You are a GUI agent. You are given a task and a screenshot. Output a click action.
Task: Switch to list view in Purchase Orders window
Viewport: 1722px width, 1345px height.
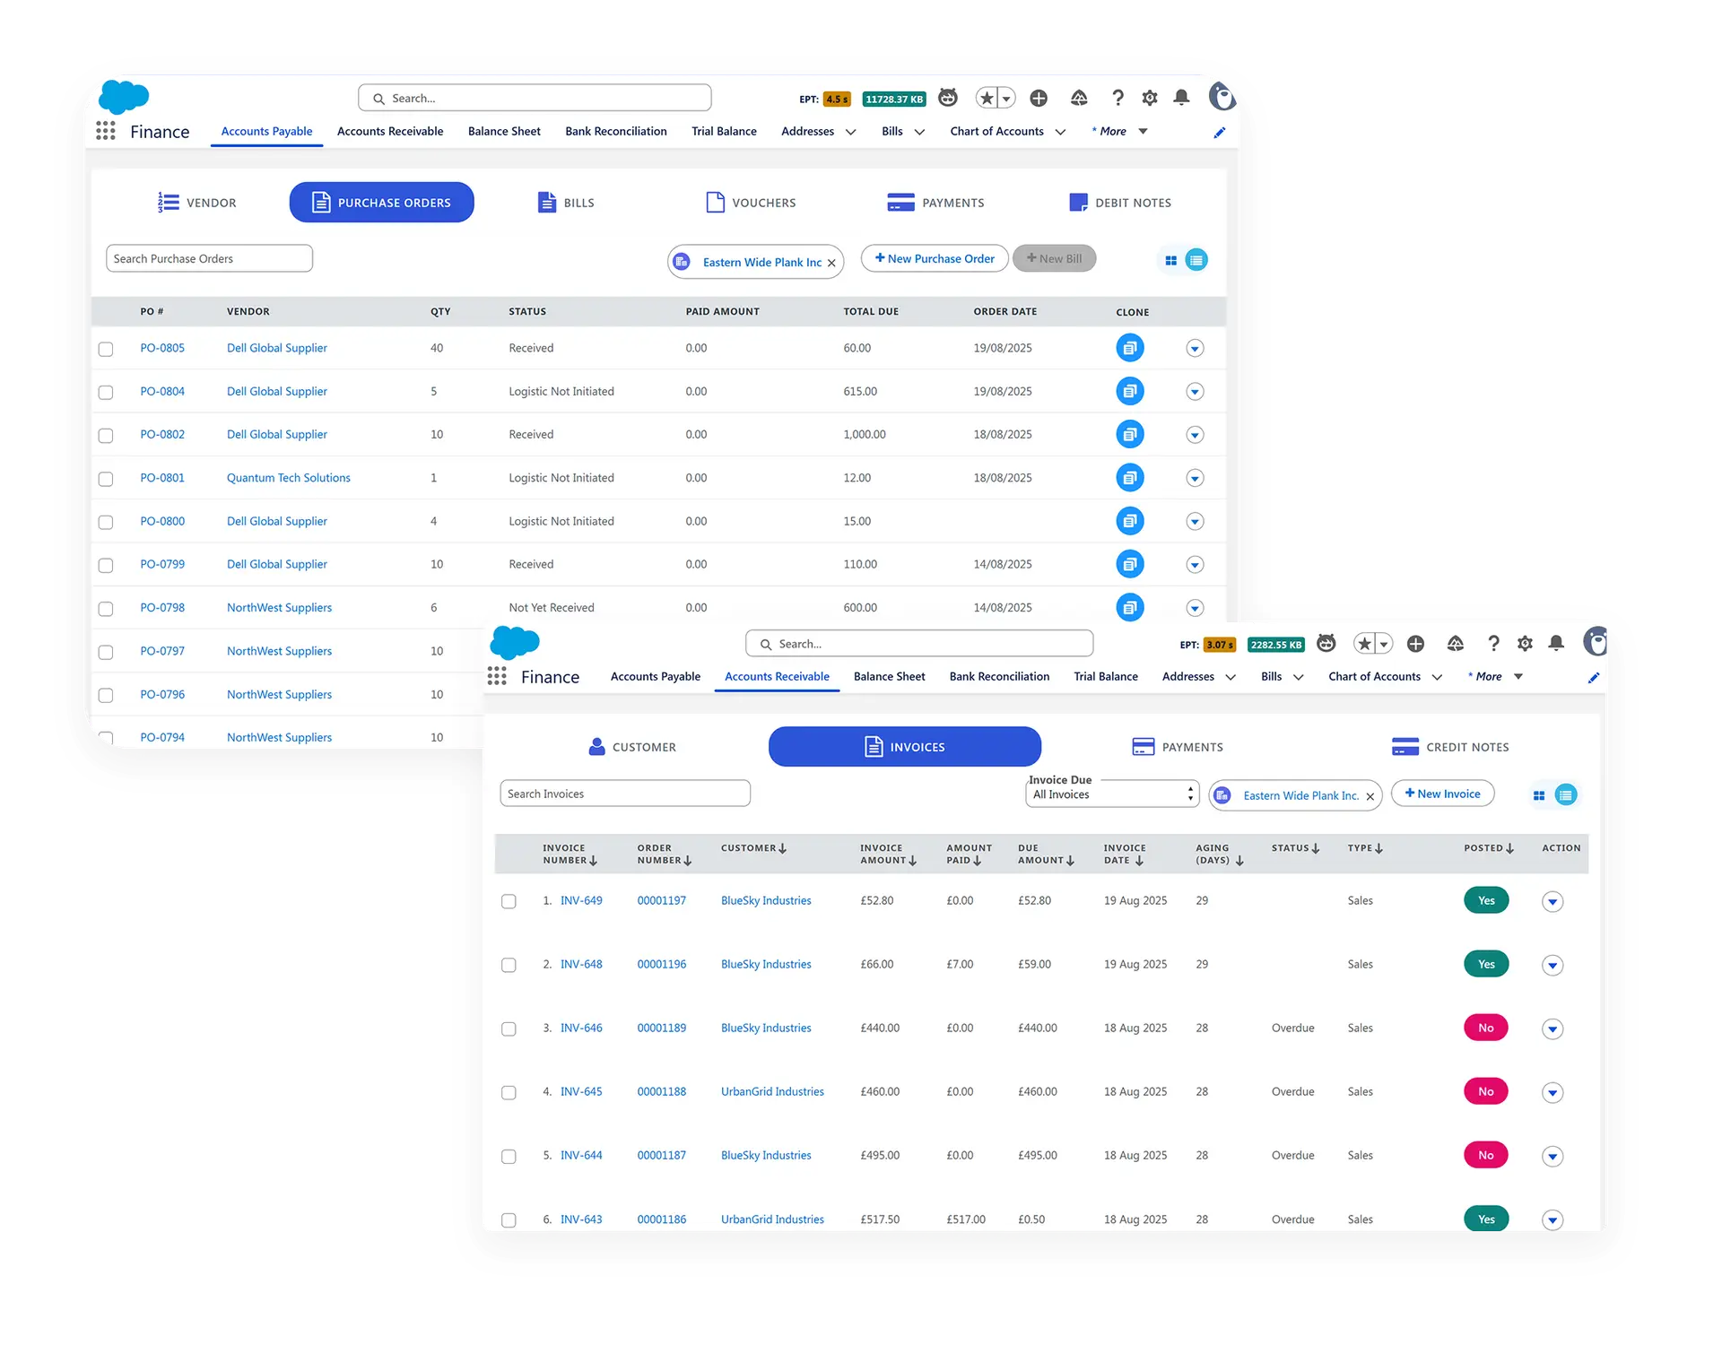click(1196, 260)
